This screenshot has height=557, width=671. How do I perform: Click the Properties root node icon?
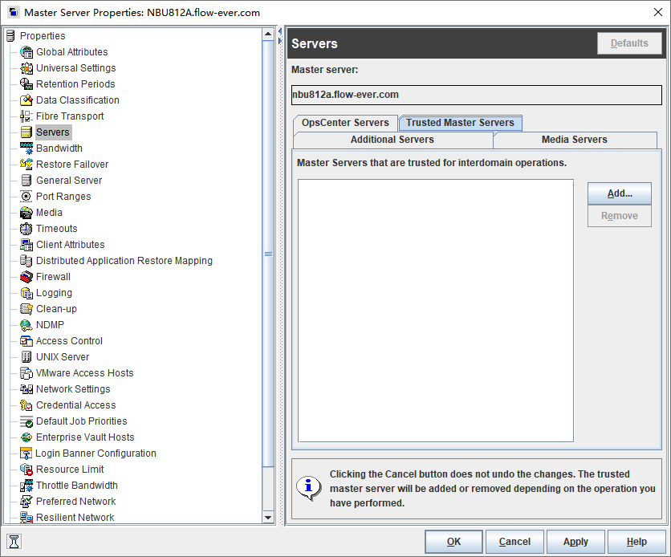[x=10, y=36]
